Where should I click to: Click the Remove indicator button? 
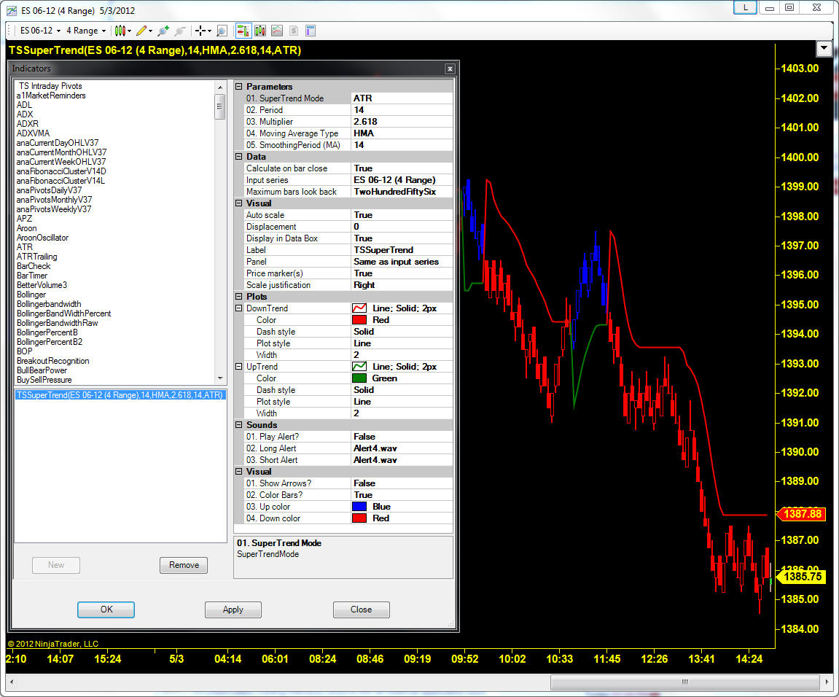[x=184, y=565]
